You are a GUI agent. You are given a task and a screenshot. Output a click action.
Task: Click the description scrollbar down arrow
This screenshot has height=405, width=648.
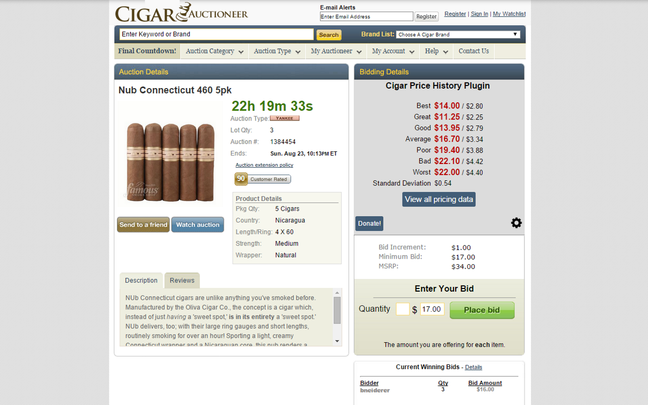[x=337, y=341]
